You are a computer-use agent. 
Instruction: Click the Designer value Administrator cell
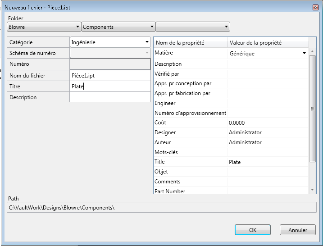tap(268, 132)
